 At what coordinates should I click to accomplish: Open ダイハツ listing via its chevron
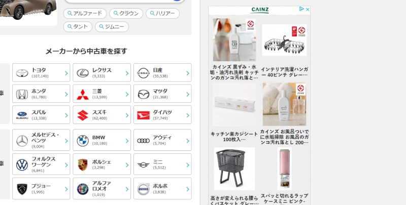coord(188,115)
